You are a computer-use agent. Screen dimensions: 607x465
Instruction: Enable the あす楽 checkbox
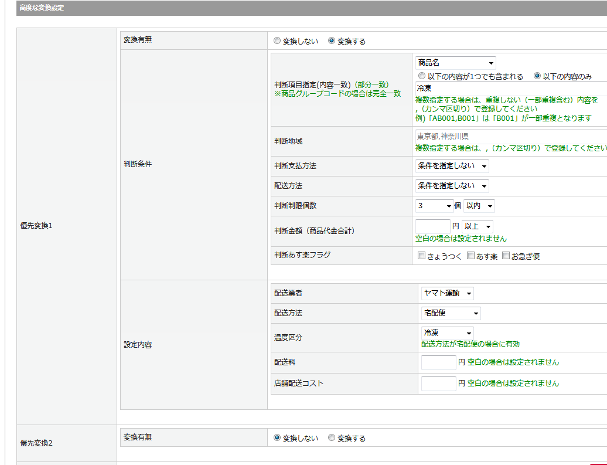pos(470,256)
